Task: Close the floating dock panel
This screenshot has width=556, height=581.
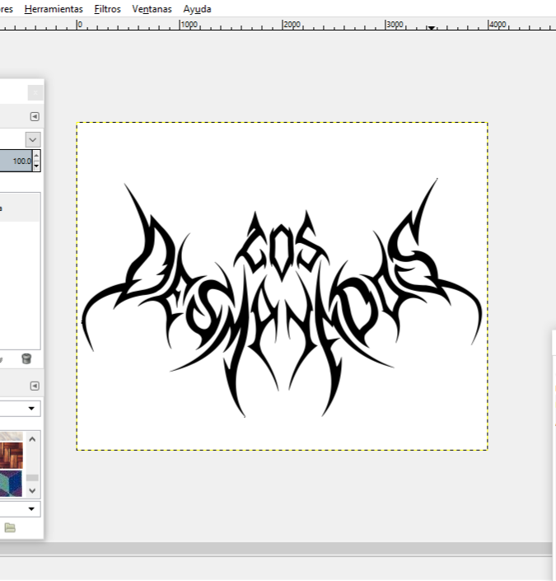Action: pyautogui.click(x=35, y=92)
